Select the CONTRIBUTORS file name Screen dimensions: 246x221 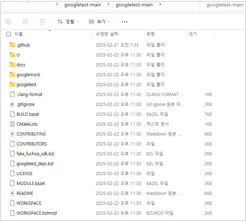click(32, 144)
